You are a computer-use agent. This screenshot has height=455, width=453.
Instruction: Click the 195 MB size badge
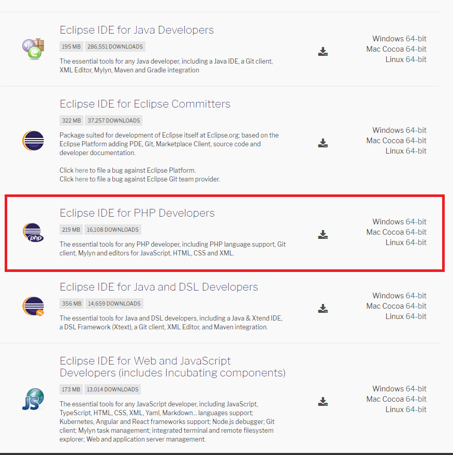click(x=71, y=47)
